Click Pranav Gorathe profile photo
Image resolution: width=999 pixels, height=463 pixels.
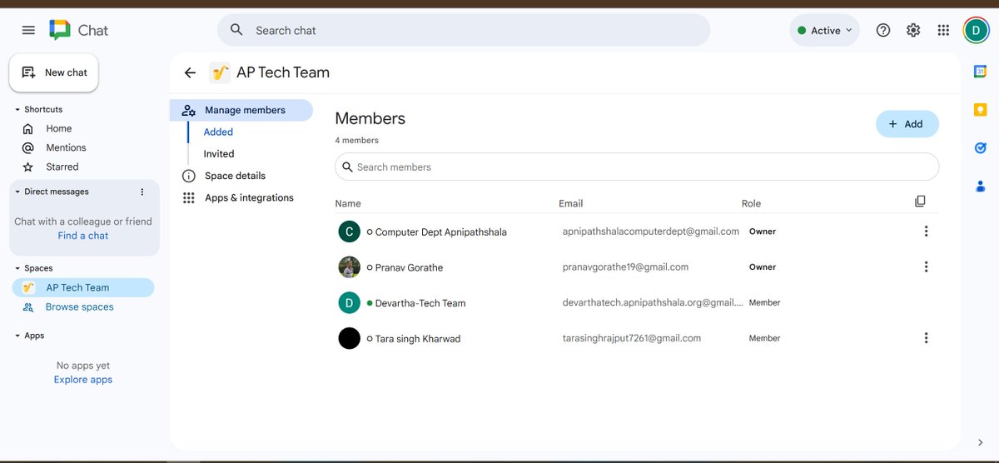349,267
